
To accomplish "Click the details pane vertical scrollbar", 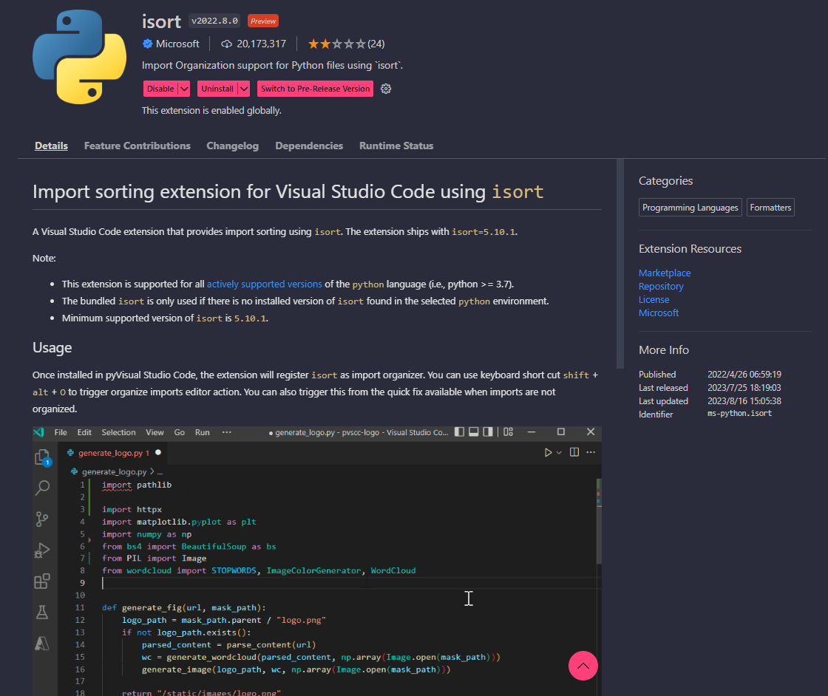I will [620, 264].
